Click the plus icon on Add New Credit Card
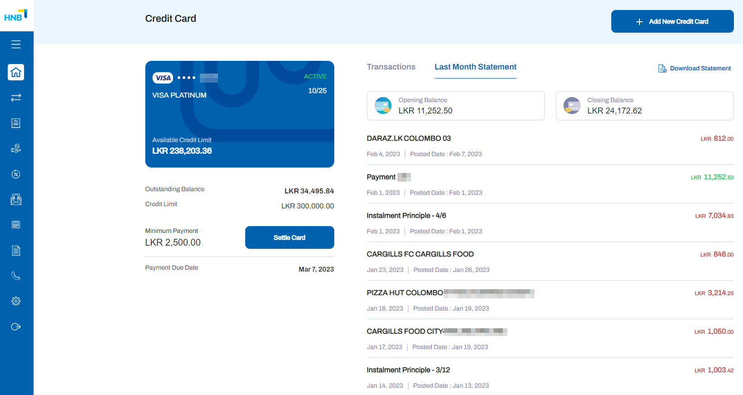 point(639,22)
